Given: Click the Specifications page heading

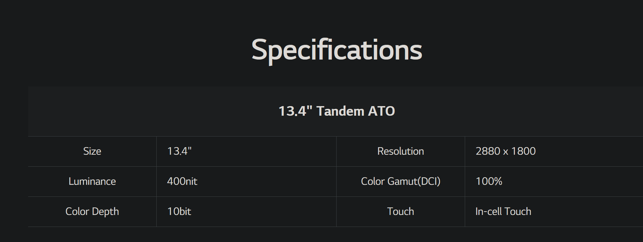Looking at the screenshot, I should pos(337,50).
